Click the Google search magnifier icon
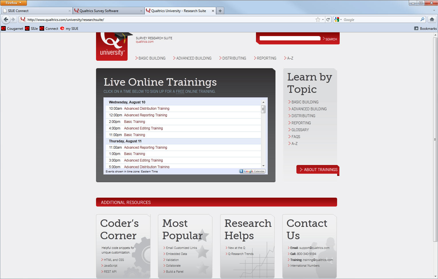Viewport: 438px width, 279px height. tap(422, 19)
